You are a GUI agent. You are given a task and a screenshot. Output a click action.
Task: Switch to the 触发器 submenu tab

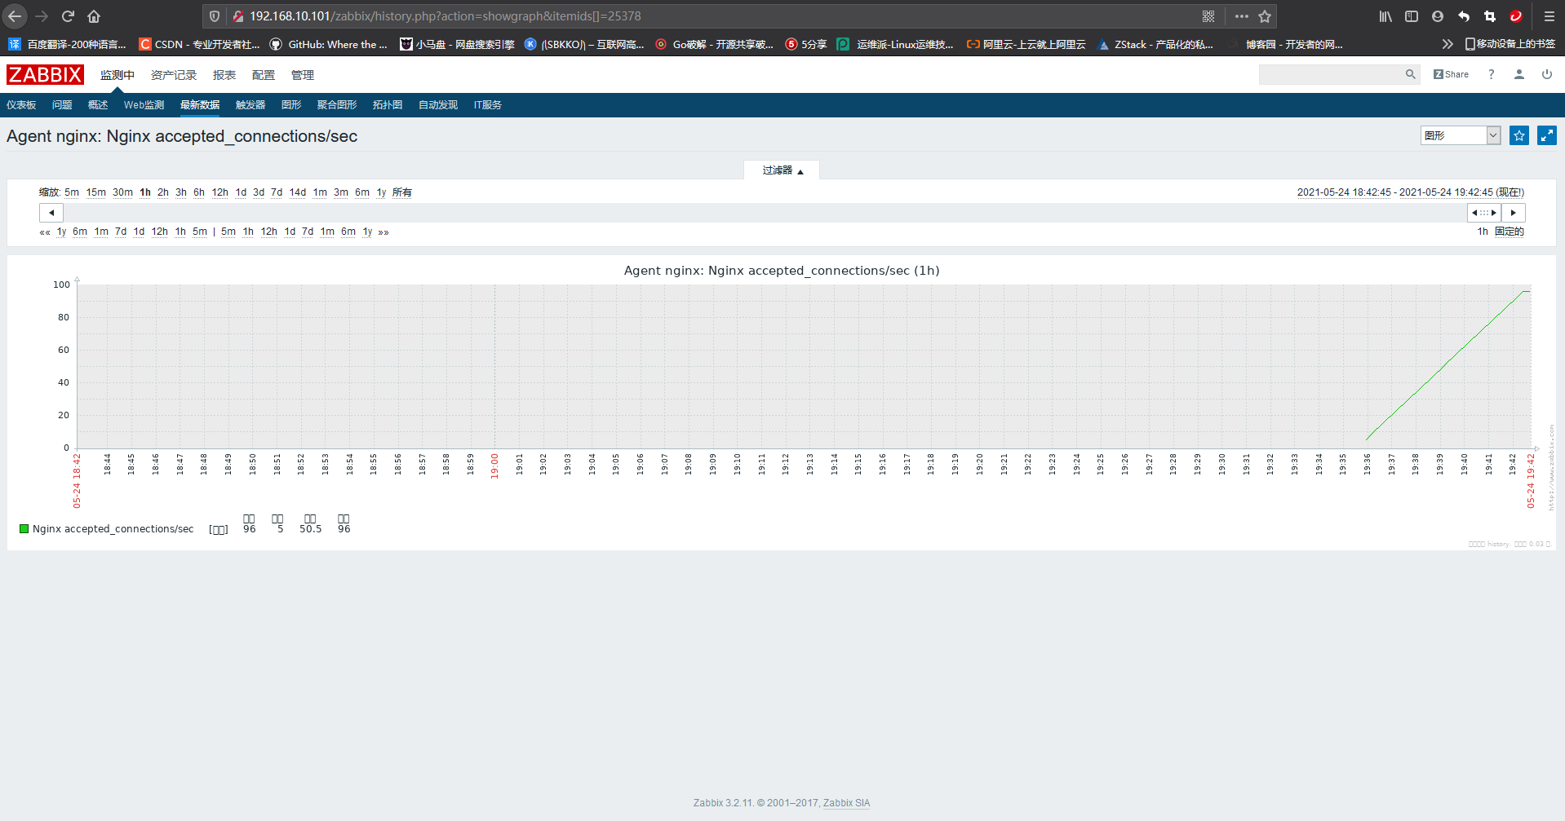click(250, 105)
